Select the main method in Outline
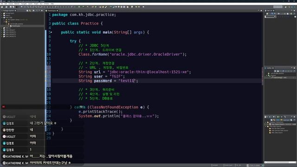 click(x=279, y=77)
